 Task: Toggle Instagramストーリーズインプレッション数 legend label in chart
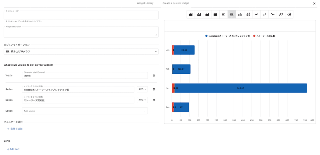[229, 36]
